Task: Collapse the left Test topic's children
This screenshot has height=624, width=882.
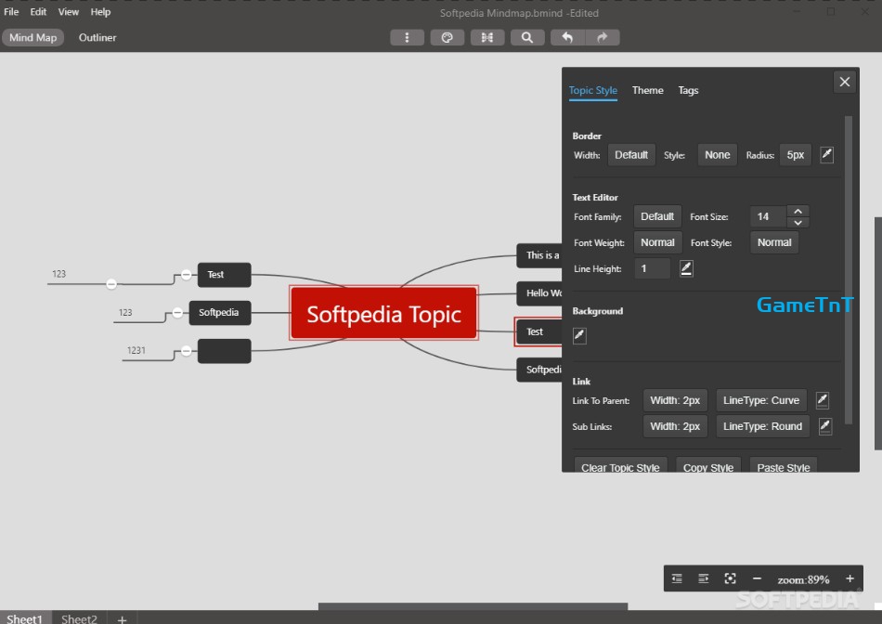Action: (187, 275)
